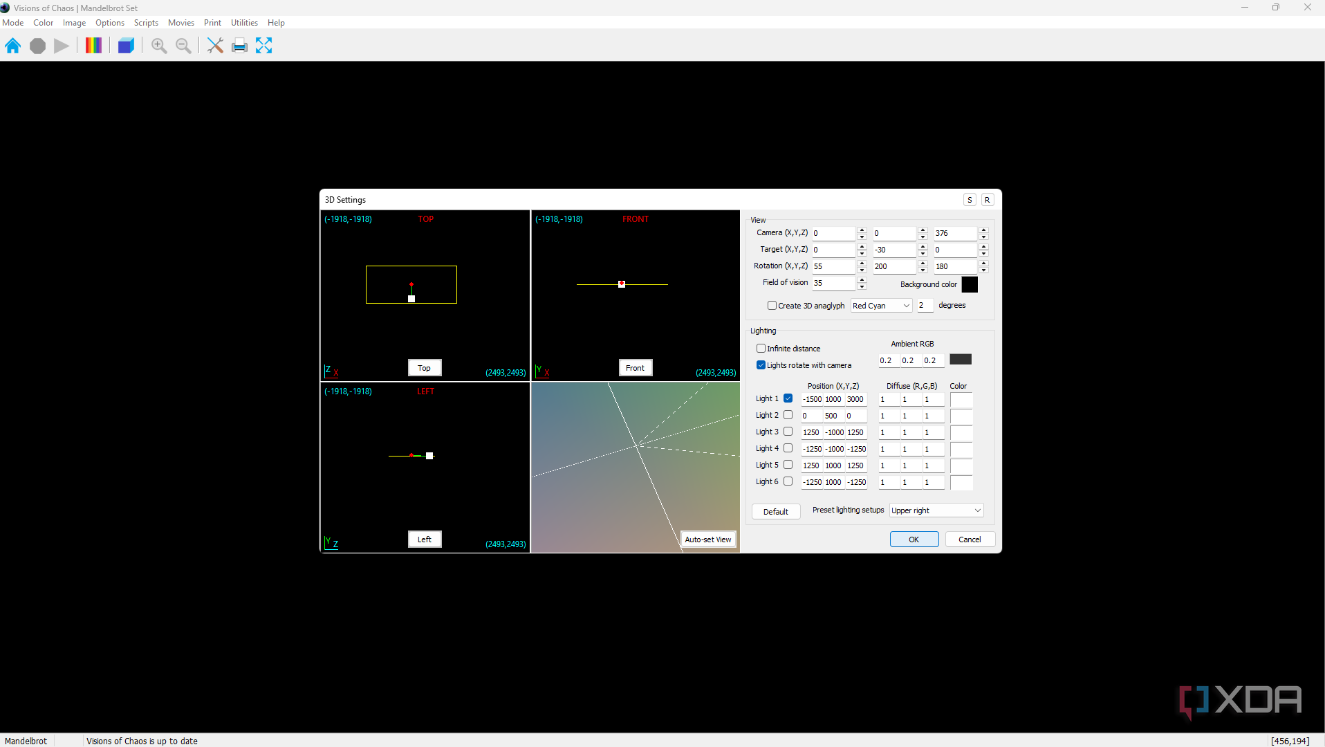Click the Background color black swatch

970,284
